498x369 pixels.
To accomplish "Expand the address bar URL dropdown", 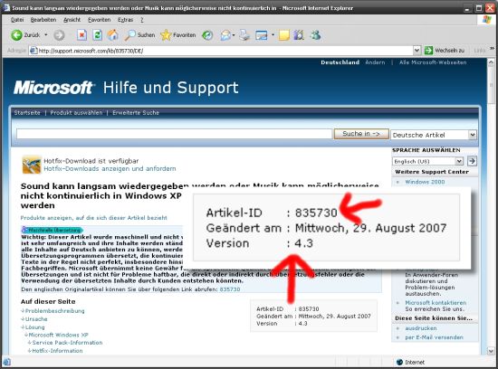I will point(417,51).
